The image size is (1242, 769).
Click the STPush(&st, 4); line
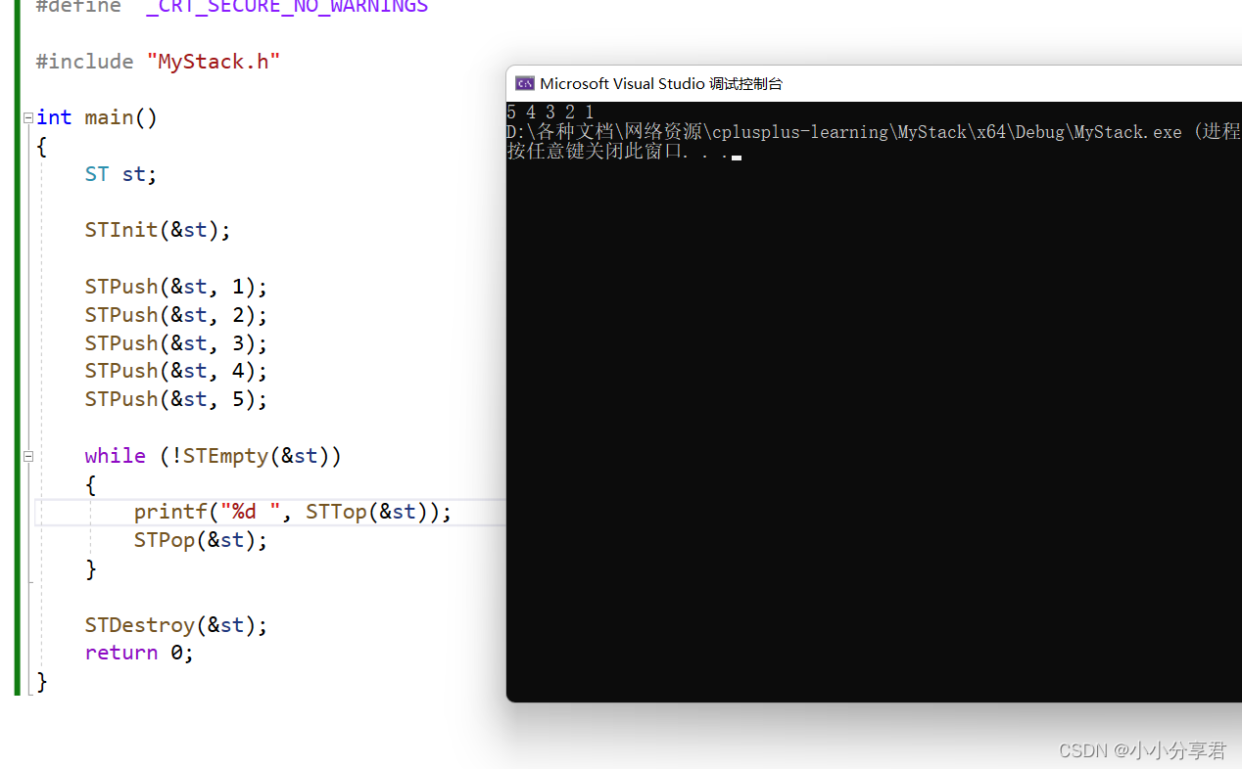click(176, 371)
